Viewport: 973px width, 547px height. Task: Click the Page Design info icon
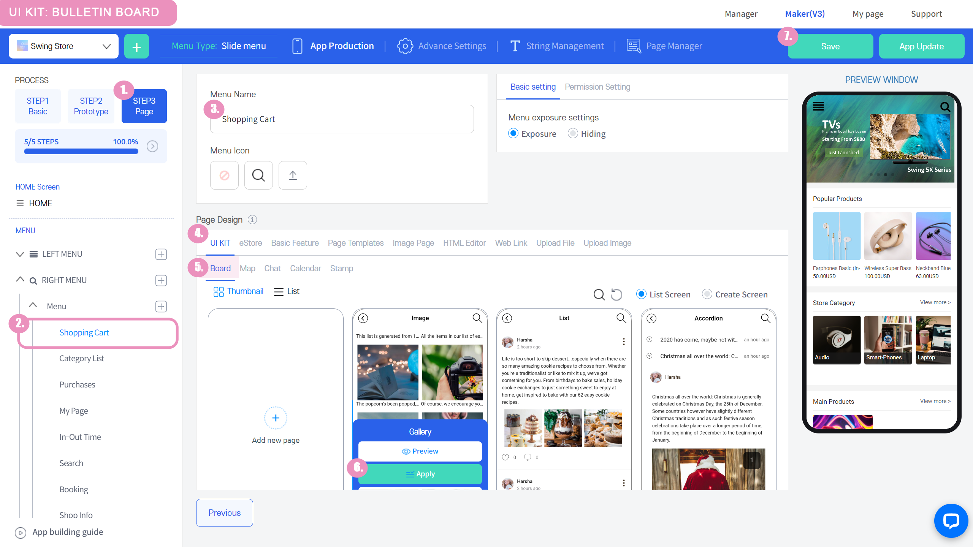(x=252, y=220)
